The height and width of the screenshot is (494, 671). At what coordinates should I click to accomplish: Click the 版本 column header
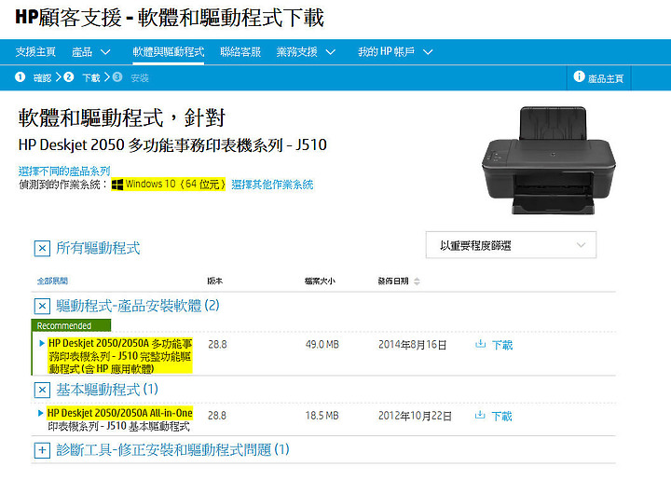tap(215, 281)
